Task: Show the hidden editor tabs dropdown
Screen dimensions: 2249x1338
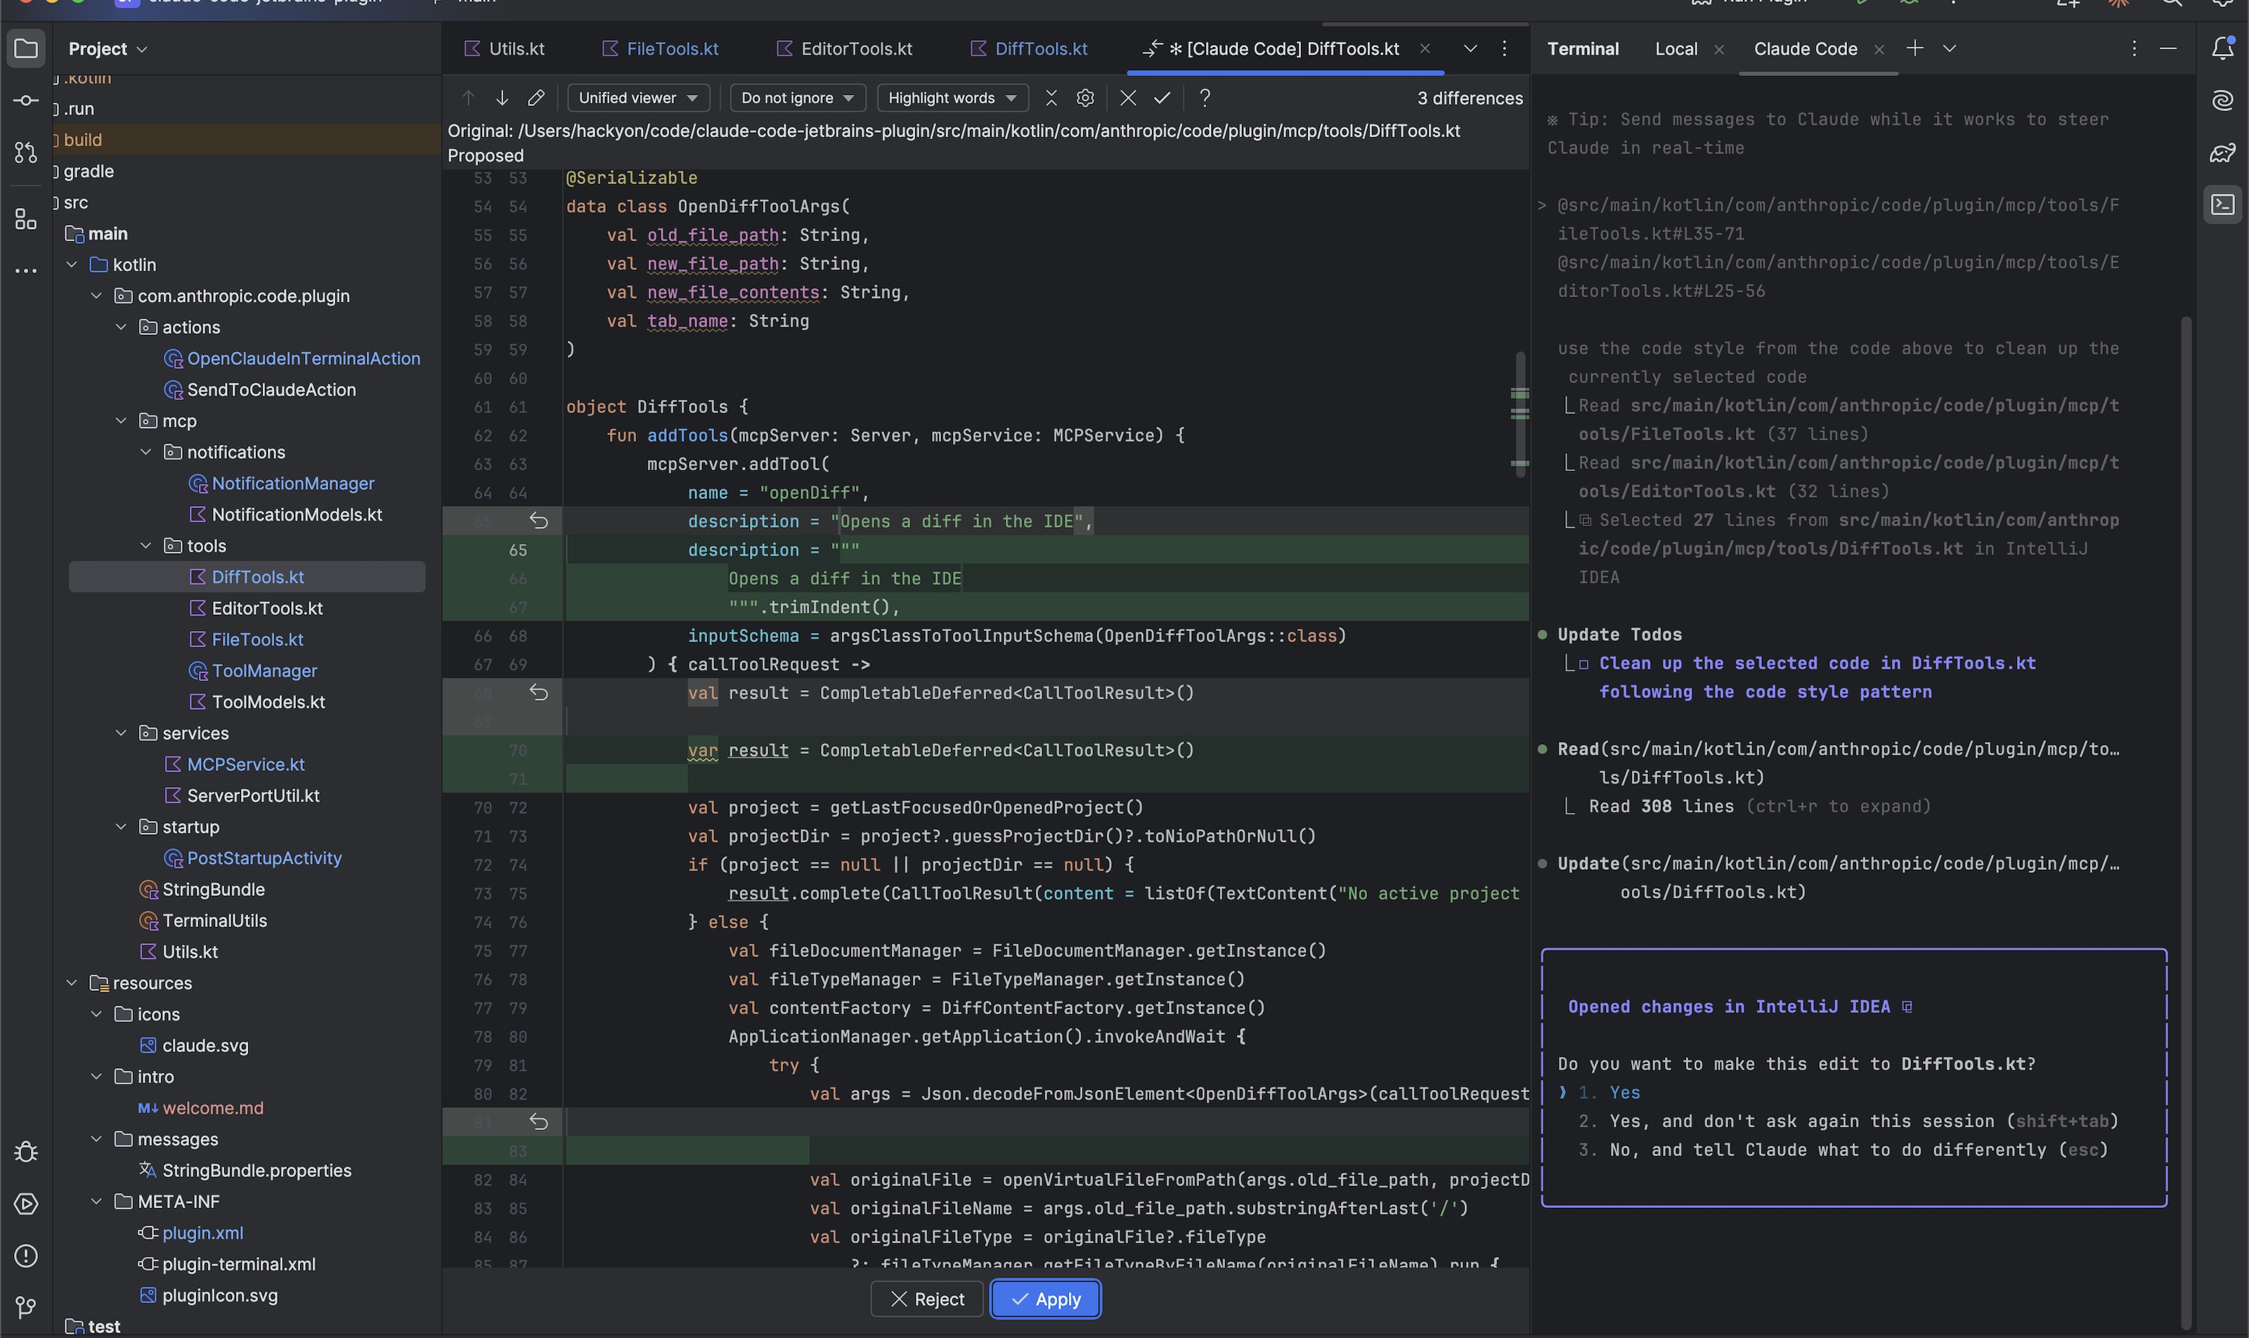Action: pyautogui.click(x=1470, y=48)
